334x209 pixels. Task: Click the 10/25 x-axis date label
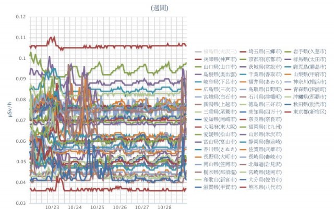[97, 207]
